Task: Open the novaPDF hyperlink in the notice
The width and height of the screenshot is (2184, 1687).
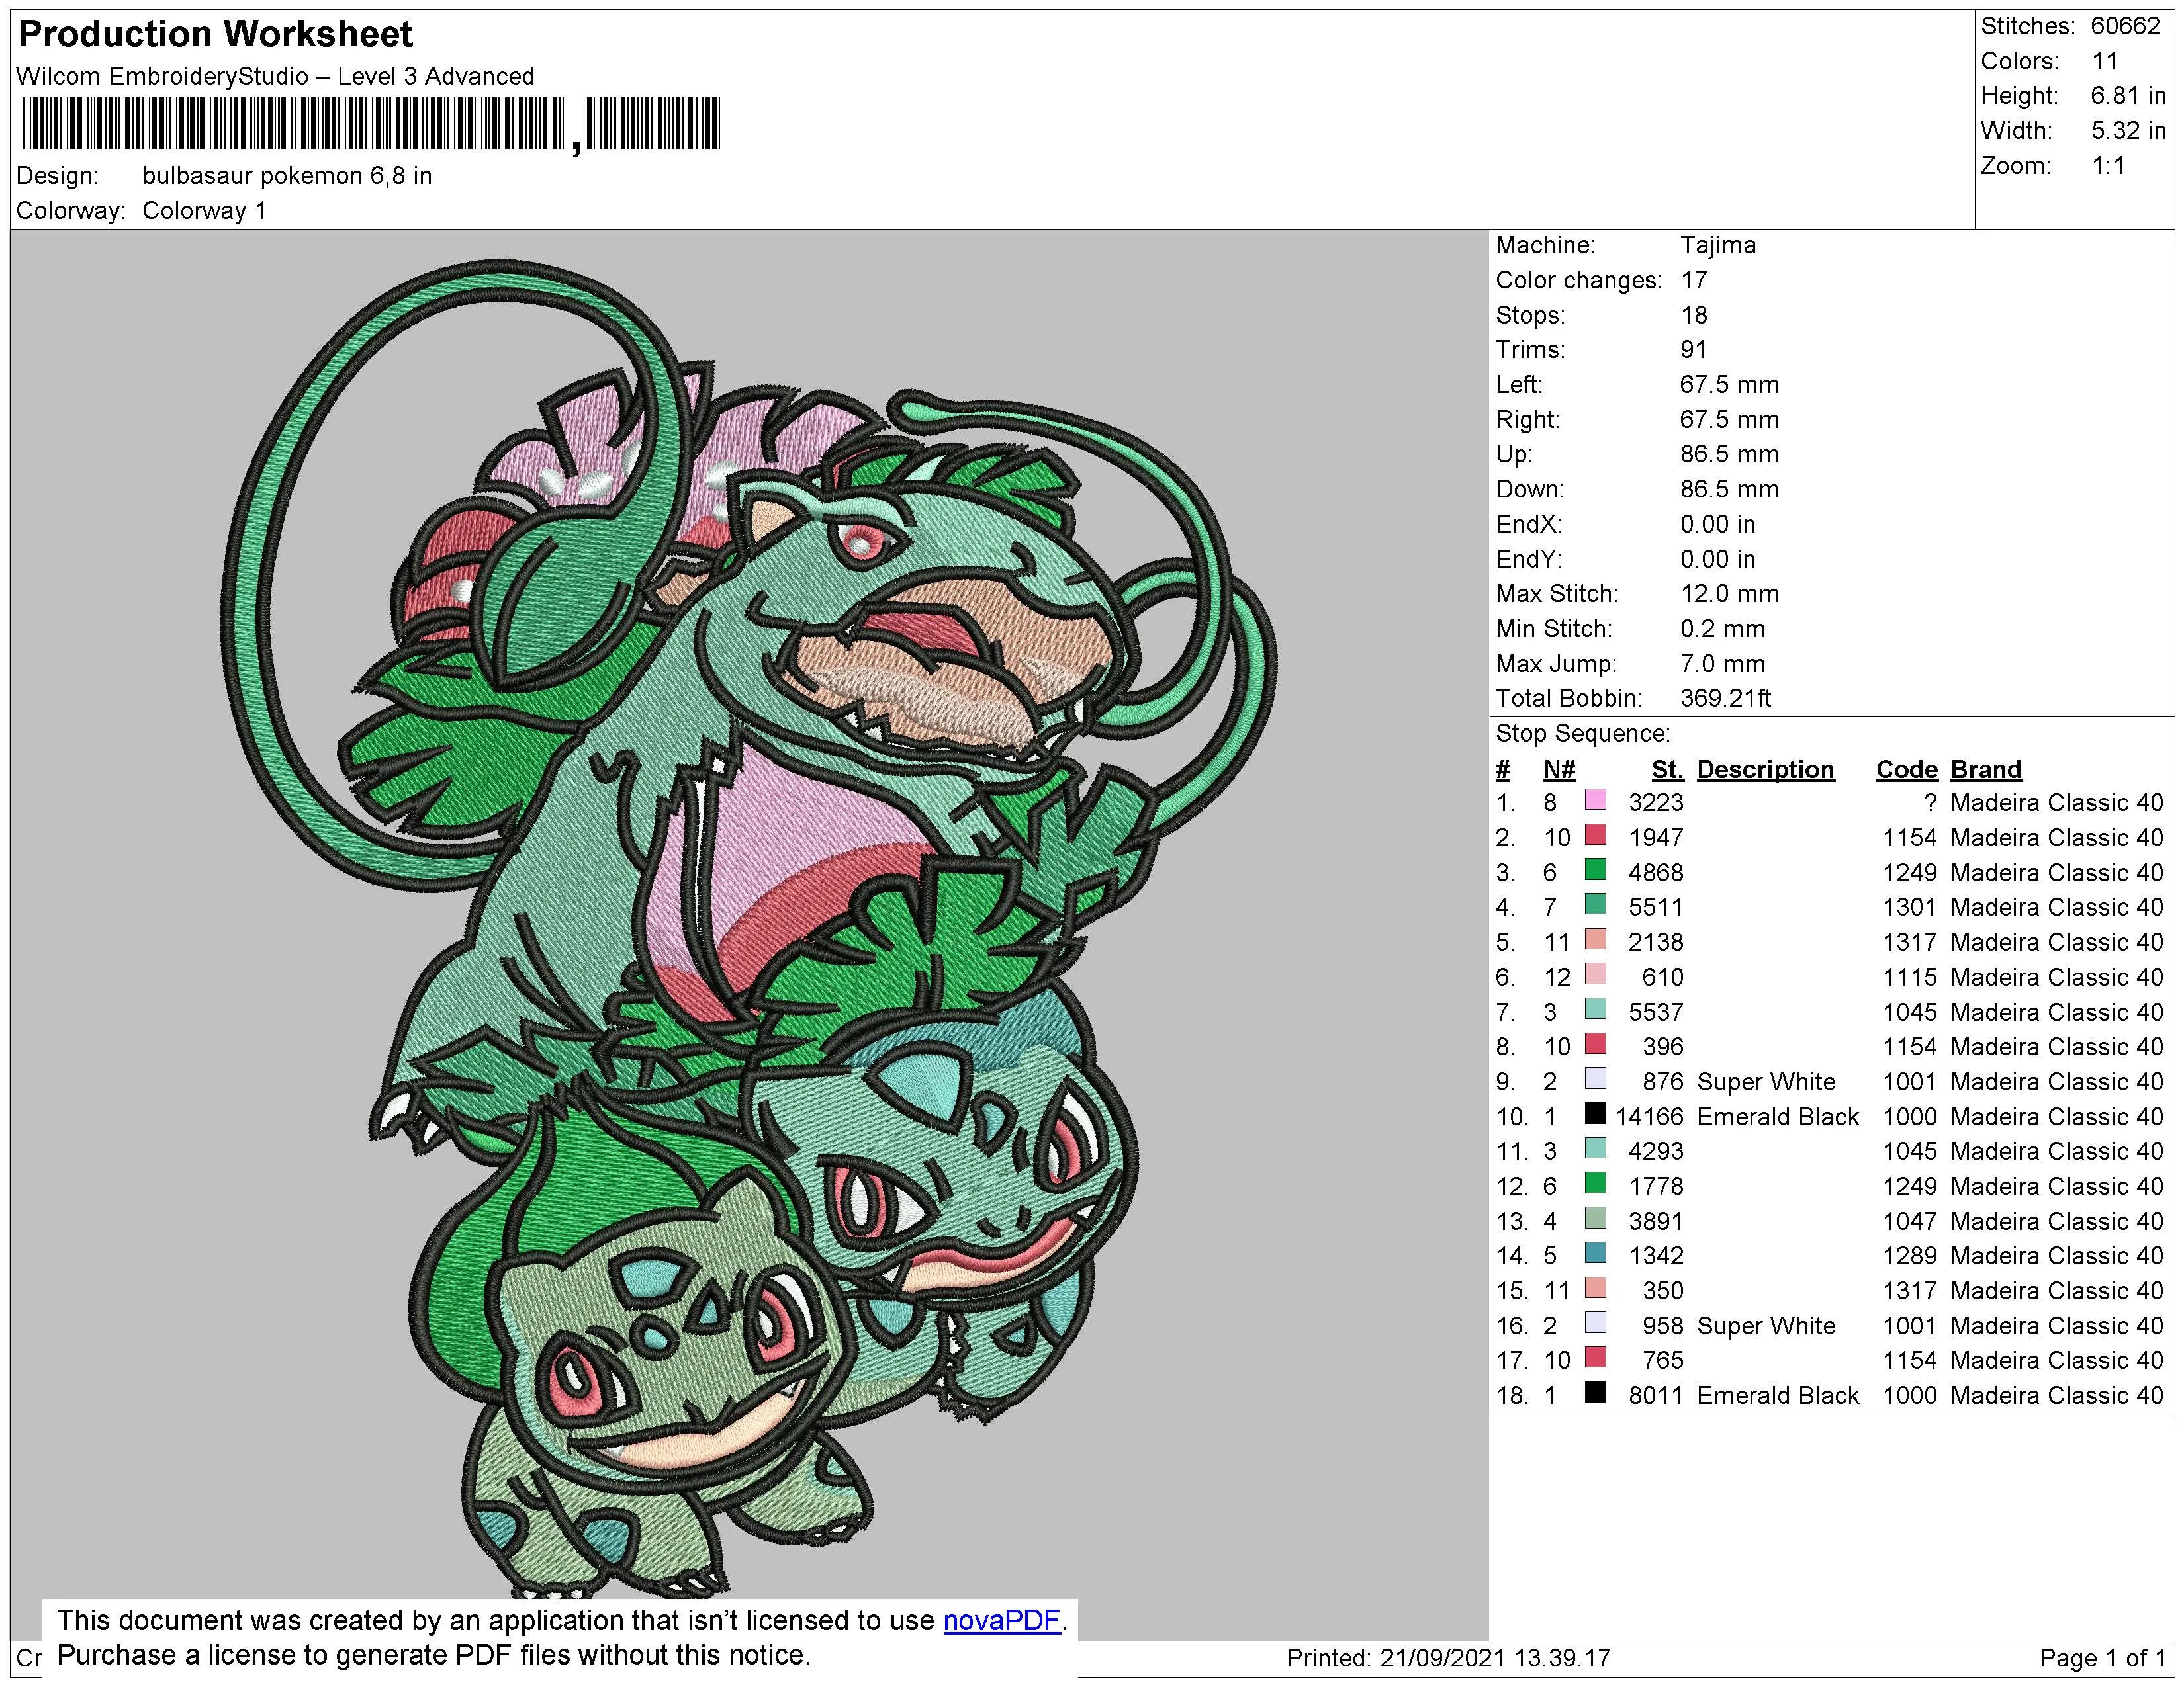Action: [x=1001, y=1620]
